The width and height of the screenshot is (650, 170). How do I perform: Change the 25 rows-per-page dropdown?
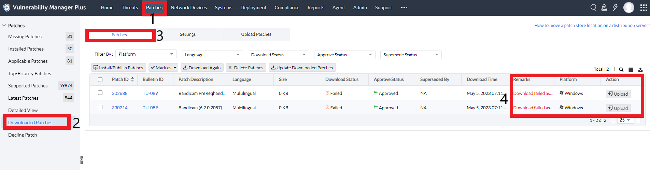pyautogui.click(x=625, y=120)
